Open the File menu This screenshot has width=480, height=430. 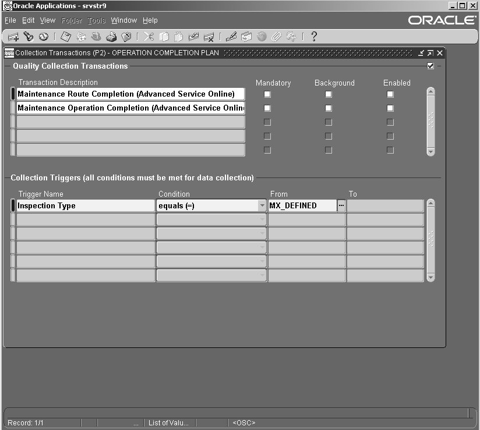click(x=10, y=20)
